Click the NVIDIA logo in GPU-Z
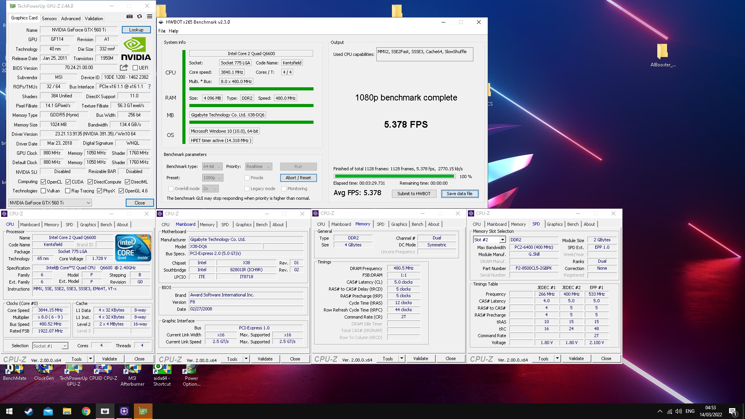 [136, 48]
